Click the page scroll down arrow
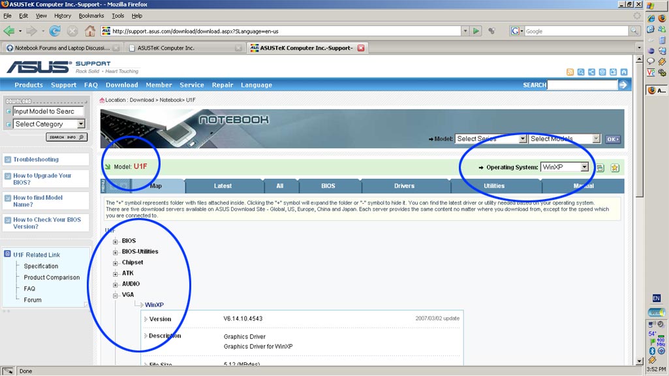Viewport: 669px width, 376px height. point(639,362)
